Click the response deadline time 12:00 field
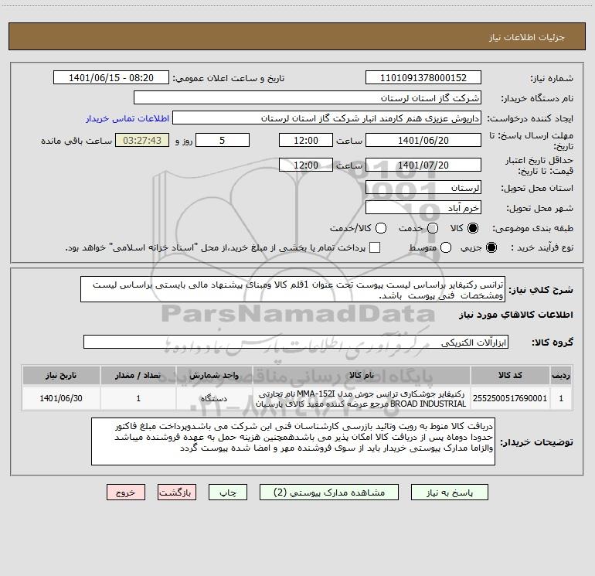 [306, 141]
